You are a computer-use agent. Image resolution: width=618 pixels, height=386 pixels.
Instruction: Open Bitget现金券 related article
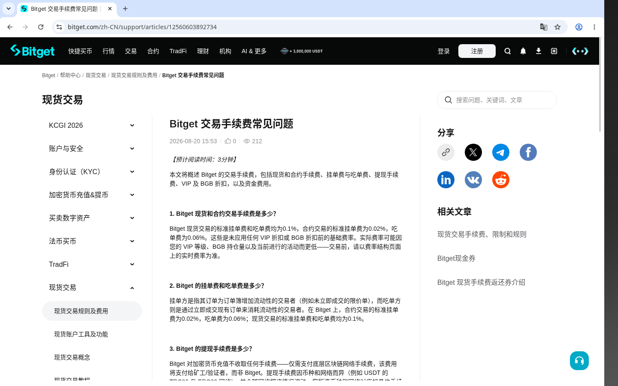pos(456,258)
